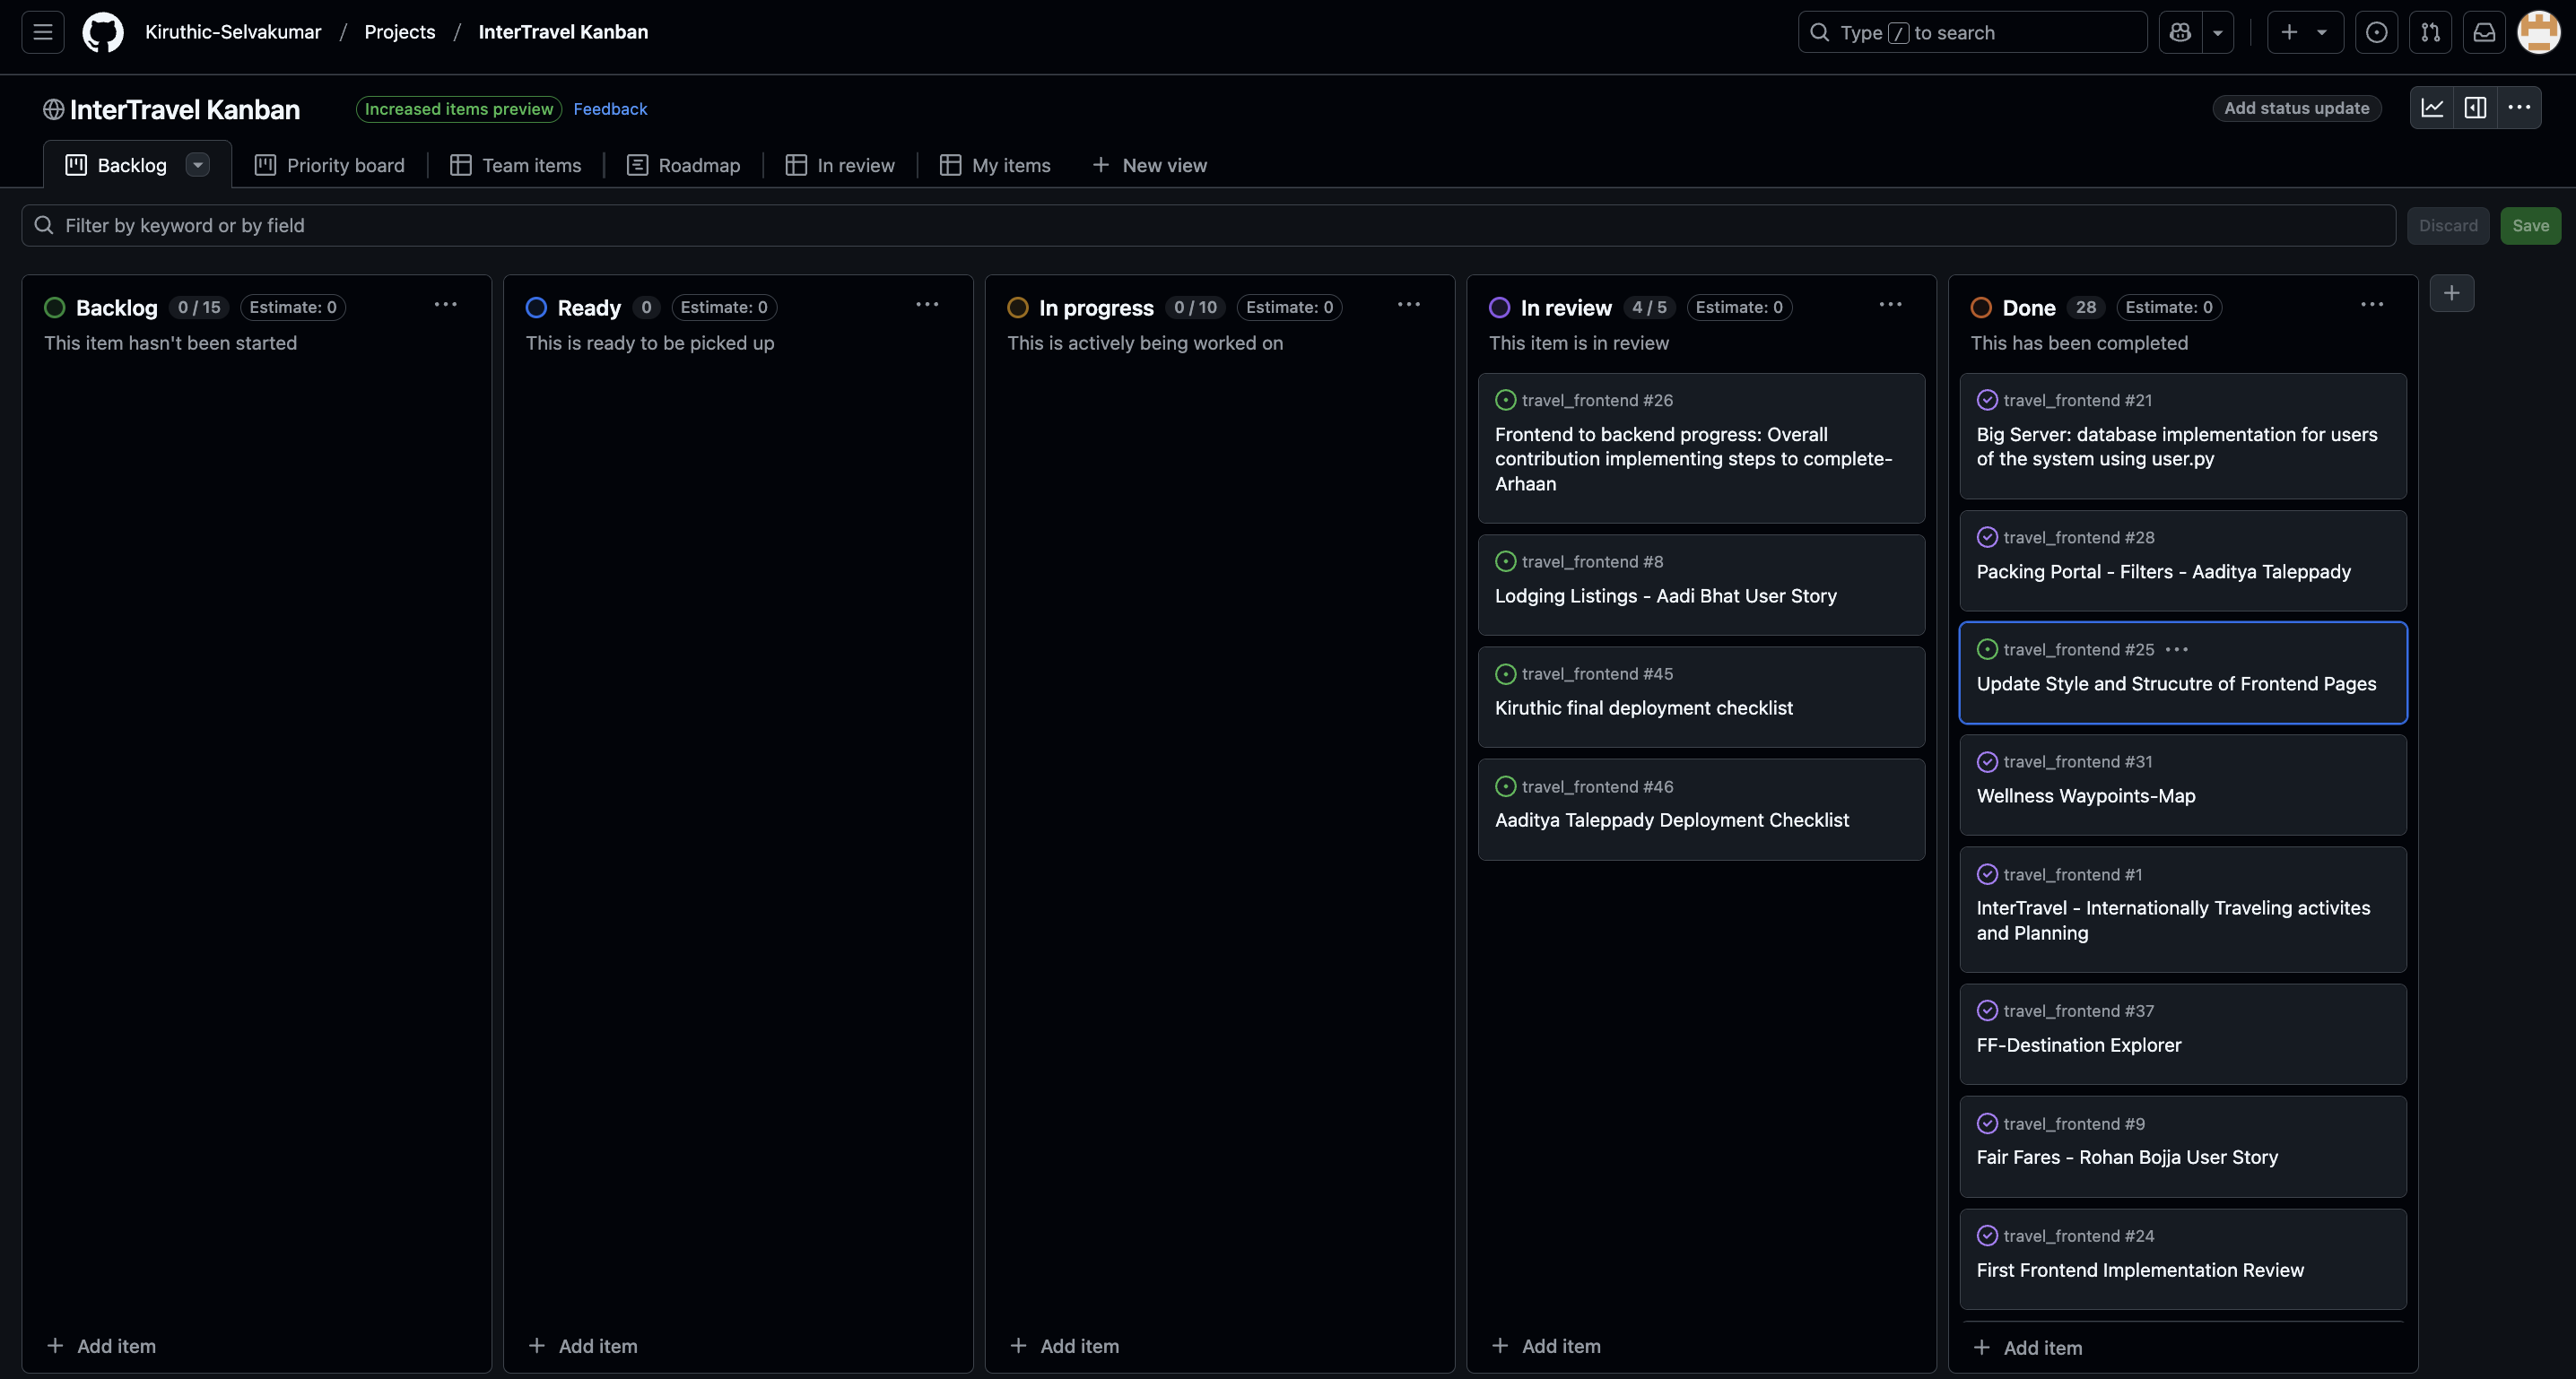The width and height of the screenshot is (2576, 1379).
Task: Add item to Backlog column
Action: click(x=102, y=1346)
